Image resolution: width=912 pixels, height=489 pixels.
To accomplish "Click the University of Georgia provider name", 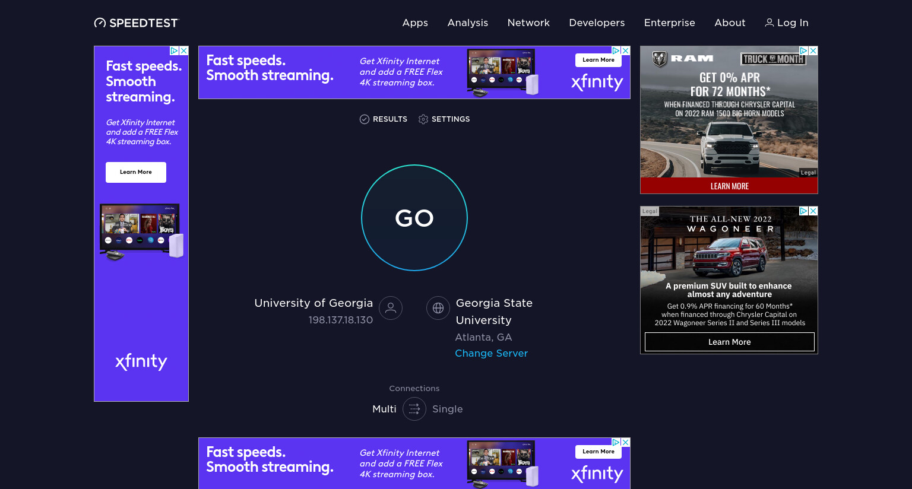I will [x=313, y=303].
